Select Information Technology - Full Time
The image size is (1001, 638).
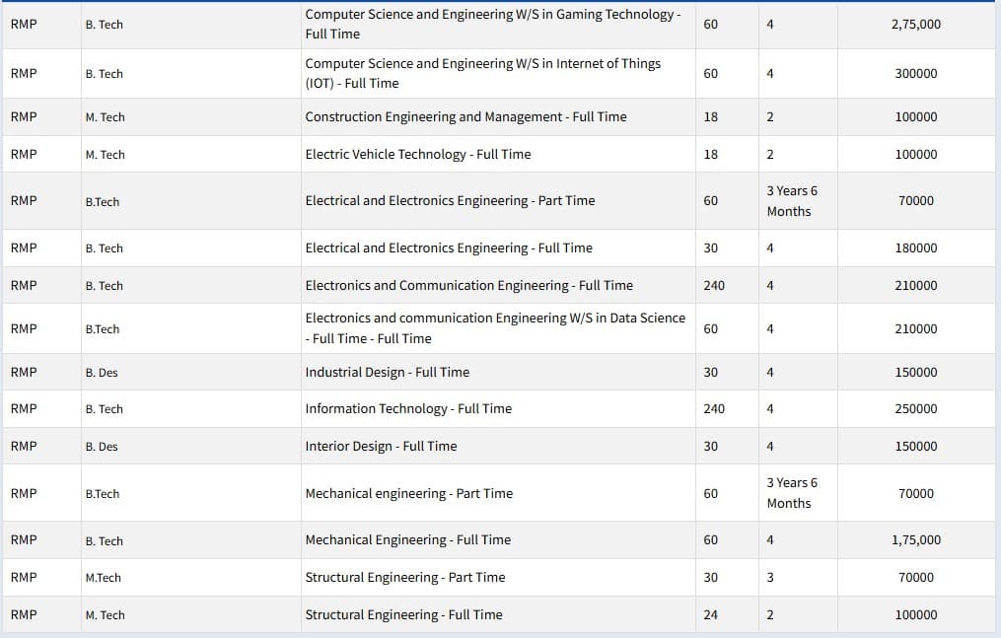tap(408, 408)
